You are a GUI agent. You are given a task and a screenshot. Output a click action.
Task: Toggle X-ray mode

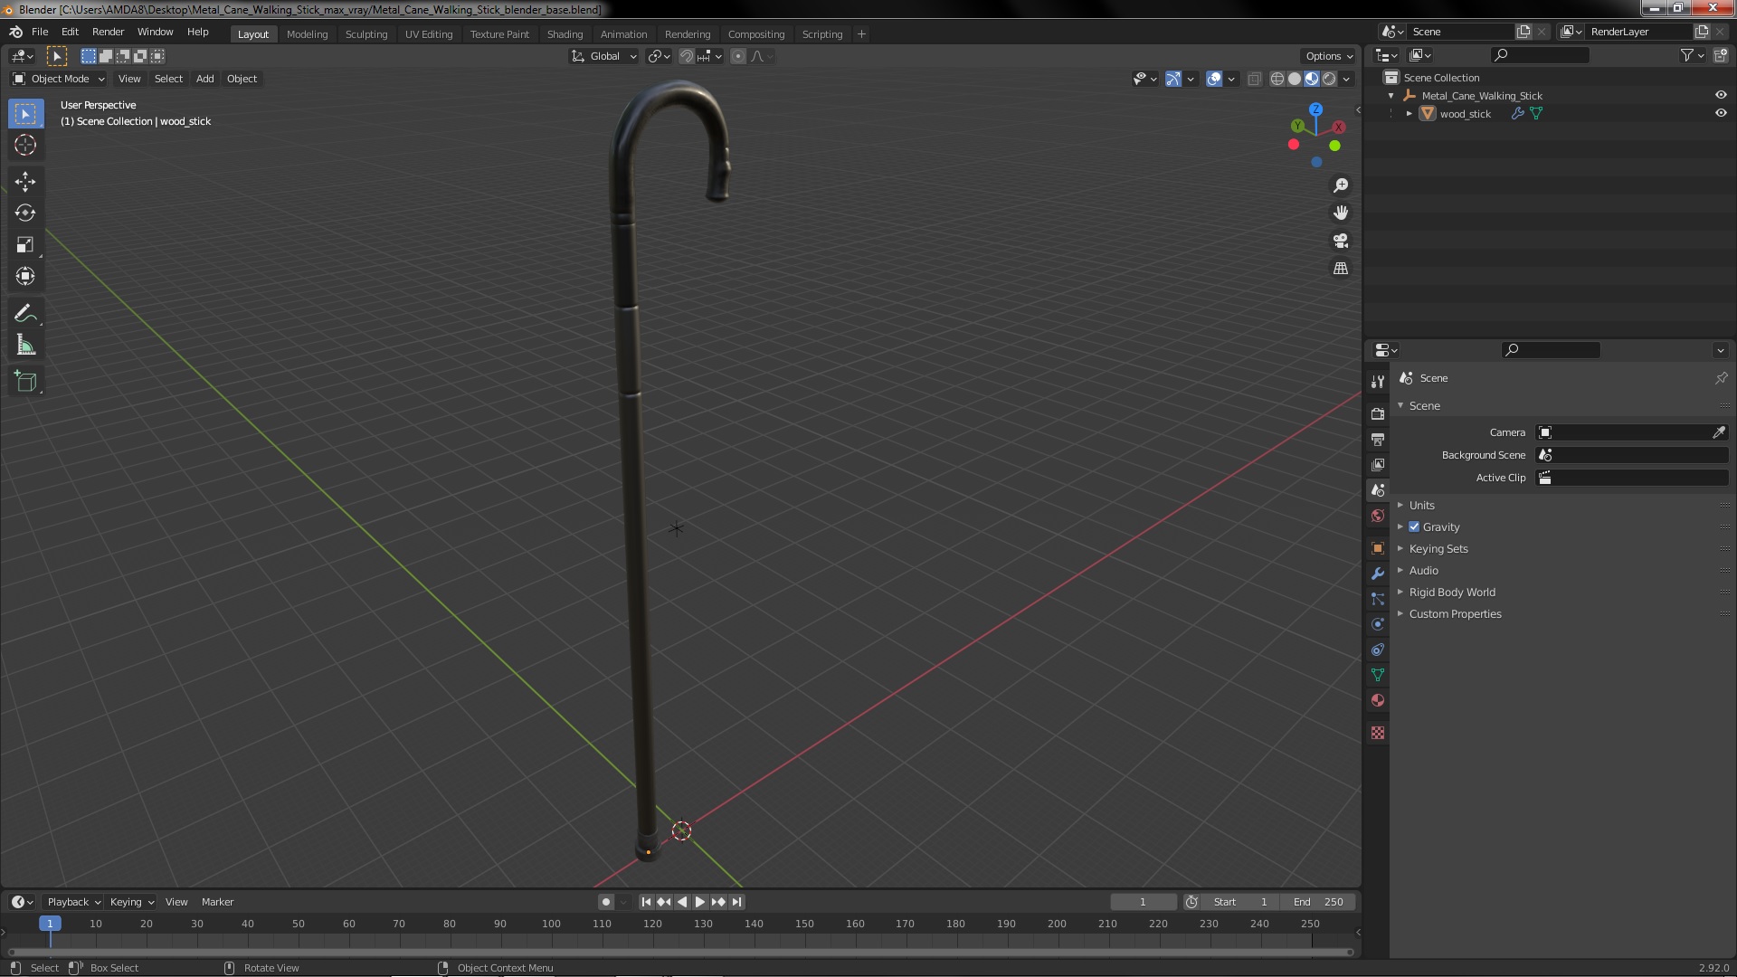(x=1254, y=79)
